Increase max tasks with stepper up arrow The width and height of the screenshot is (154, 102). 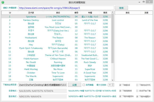pos(113,84)
